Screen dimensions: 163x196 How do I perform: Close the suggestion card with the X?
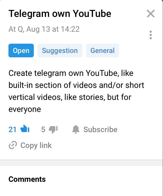click(151, 13)
